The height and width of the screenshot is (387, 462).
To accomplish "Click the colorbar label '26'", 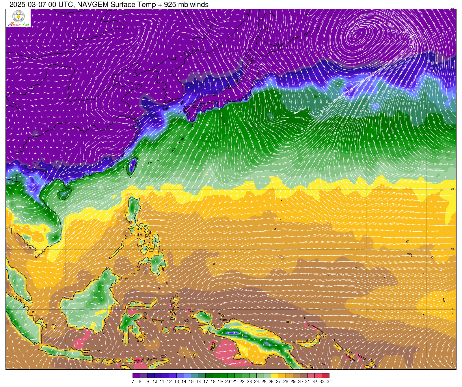I will point(271,382).
